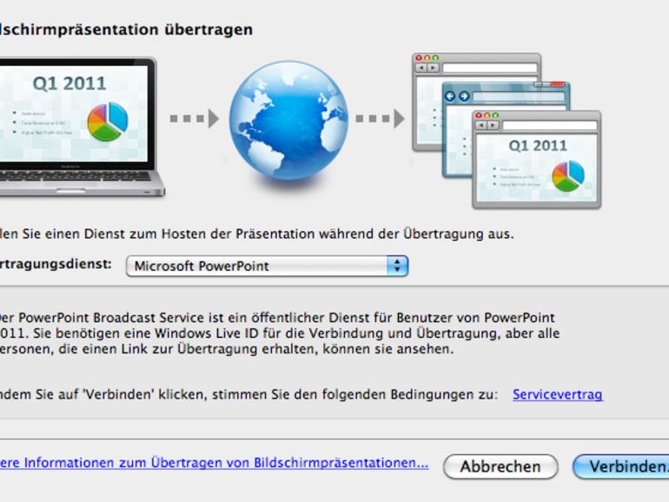Viewport: 669px width, 502px height.
Task: Click the dropdown's blue up-down arrows
Action: pos(397,266)
